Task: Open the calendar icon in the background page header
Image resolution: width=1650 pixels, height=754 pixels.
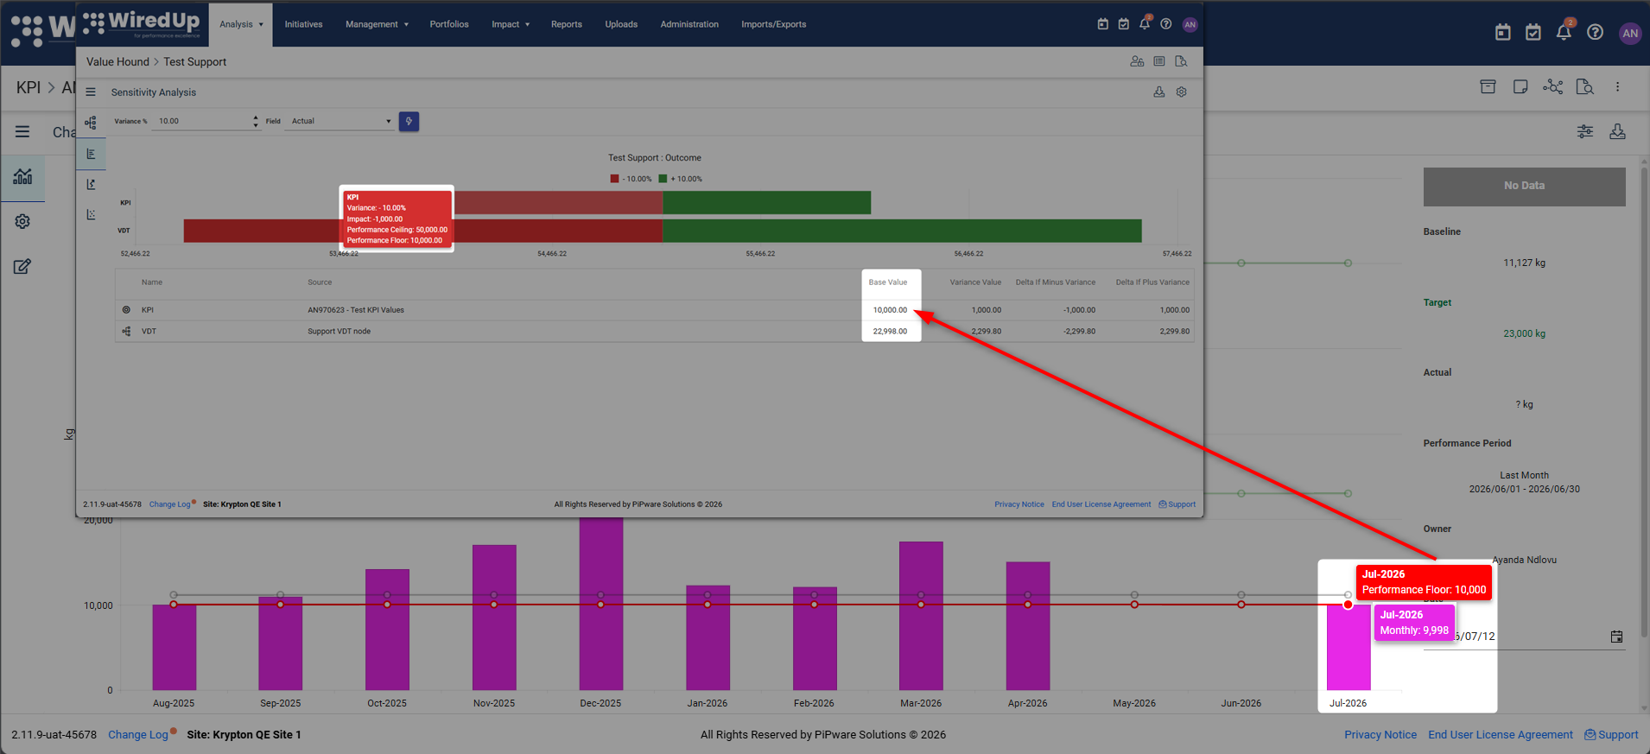Action: click(1503, 33)
